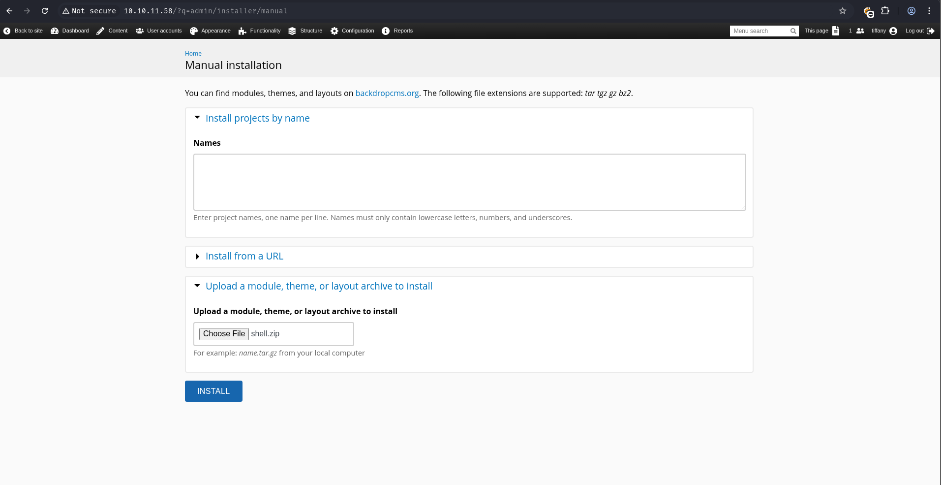This screenshot has width=941, height=485.
Task: Click Back to site in admin bar
Action: 23,31
